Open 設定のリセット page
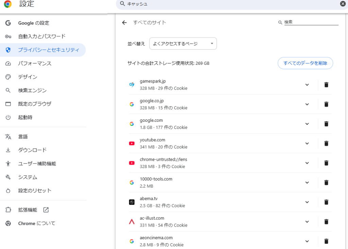The width and height of the screenshot is (348, 249). click(x=43, y=191)
